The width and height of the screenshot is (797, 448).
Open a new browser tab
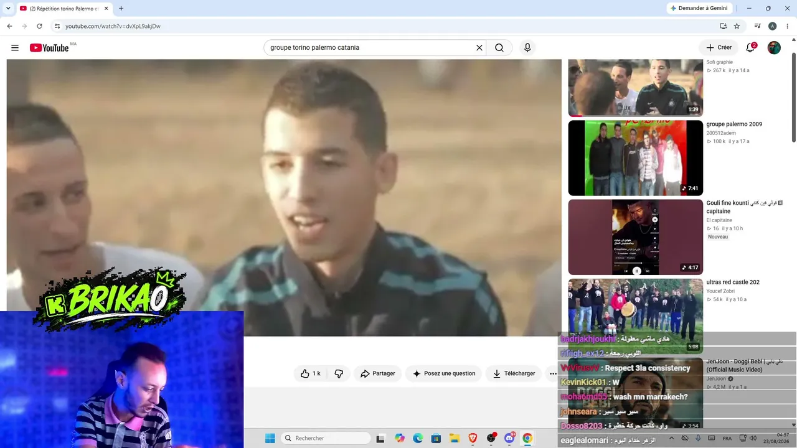(x=121, y=9)
